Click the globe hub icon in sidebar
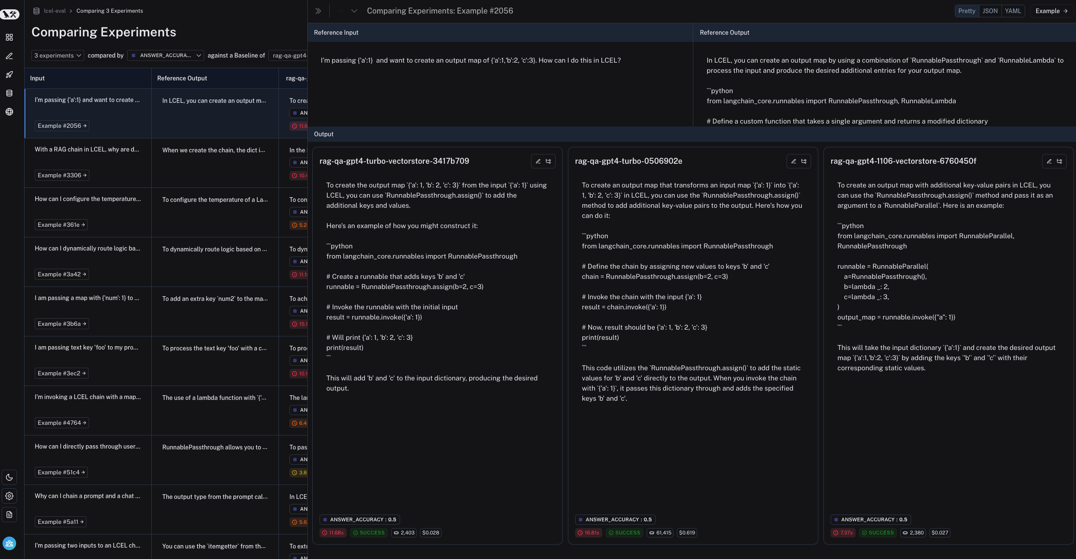This screenshot has height=559, width=1076. 9,112
